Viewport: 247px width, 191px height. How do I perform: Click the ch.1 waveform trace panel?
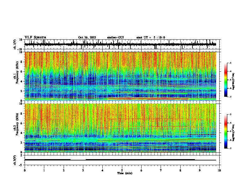pos(123,44)
